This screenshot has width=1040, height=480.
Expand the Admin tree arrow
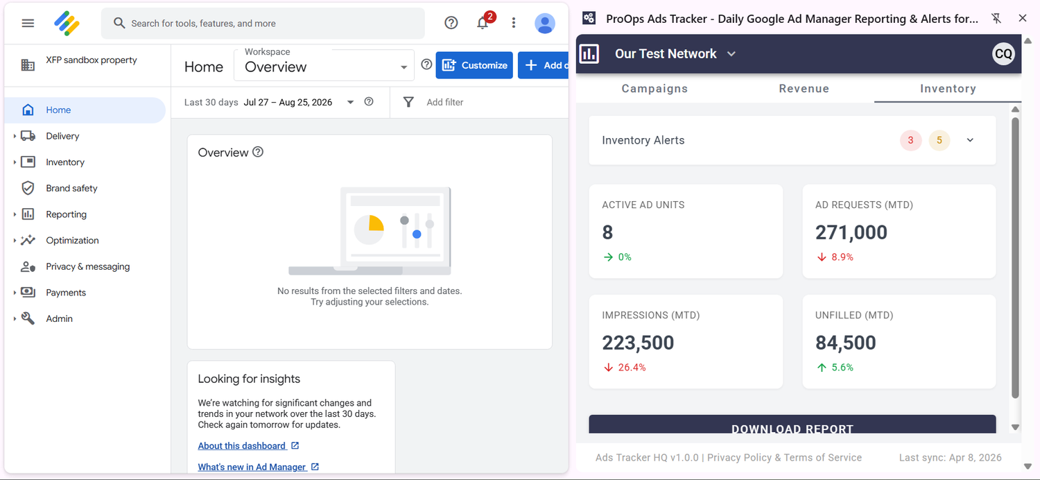coord(15,318)
